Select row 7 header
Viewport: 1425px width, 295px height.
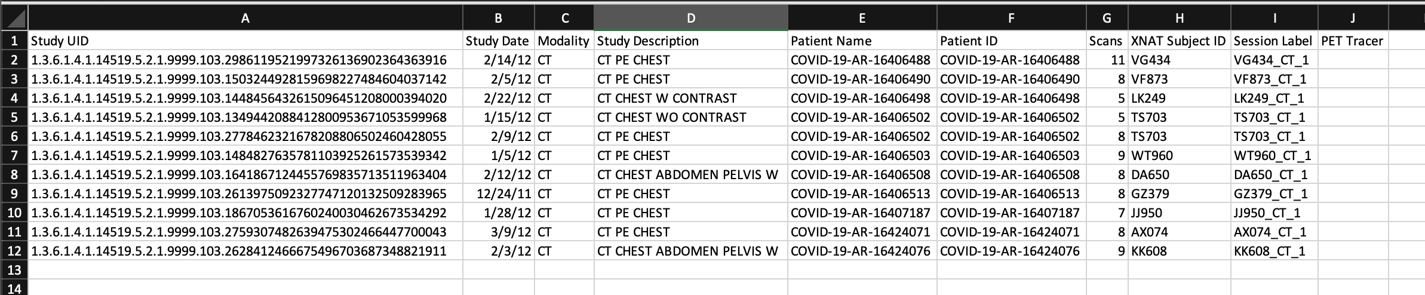pyautogui.click(x=14, y=156)
